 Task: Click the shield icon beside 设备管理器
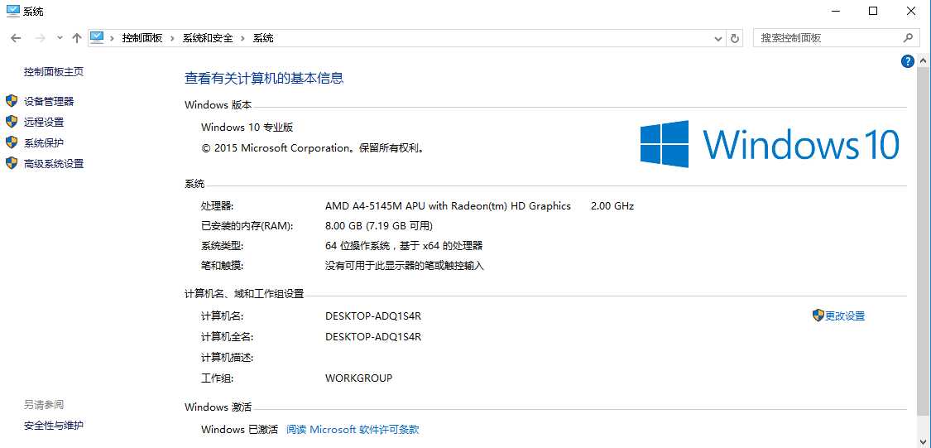click(x=12, y=101)
